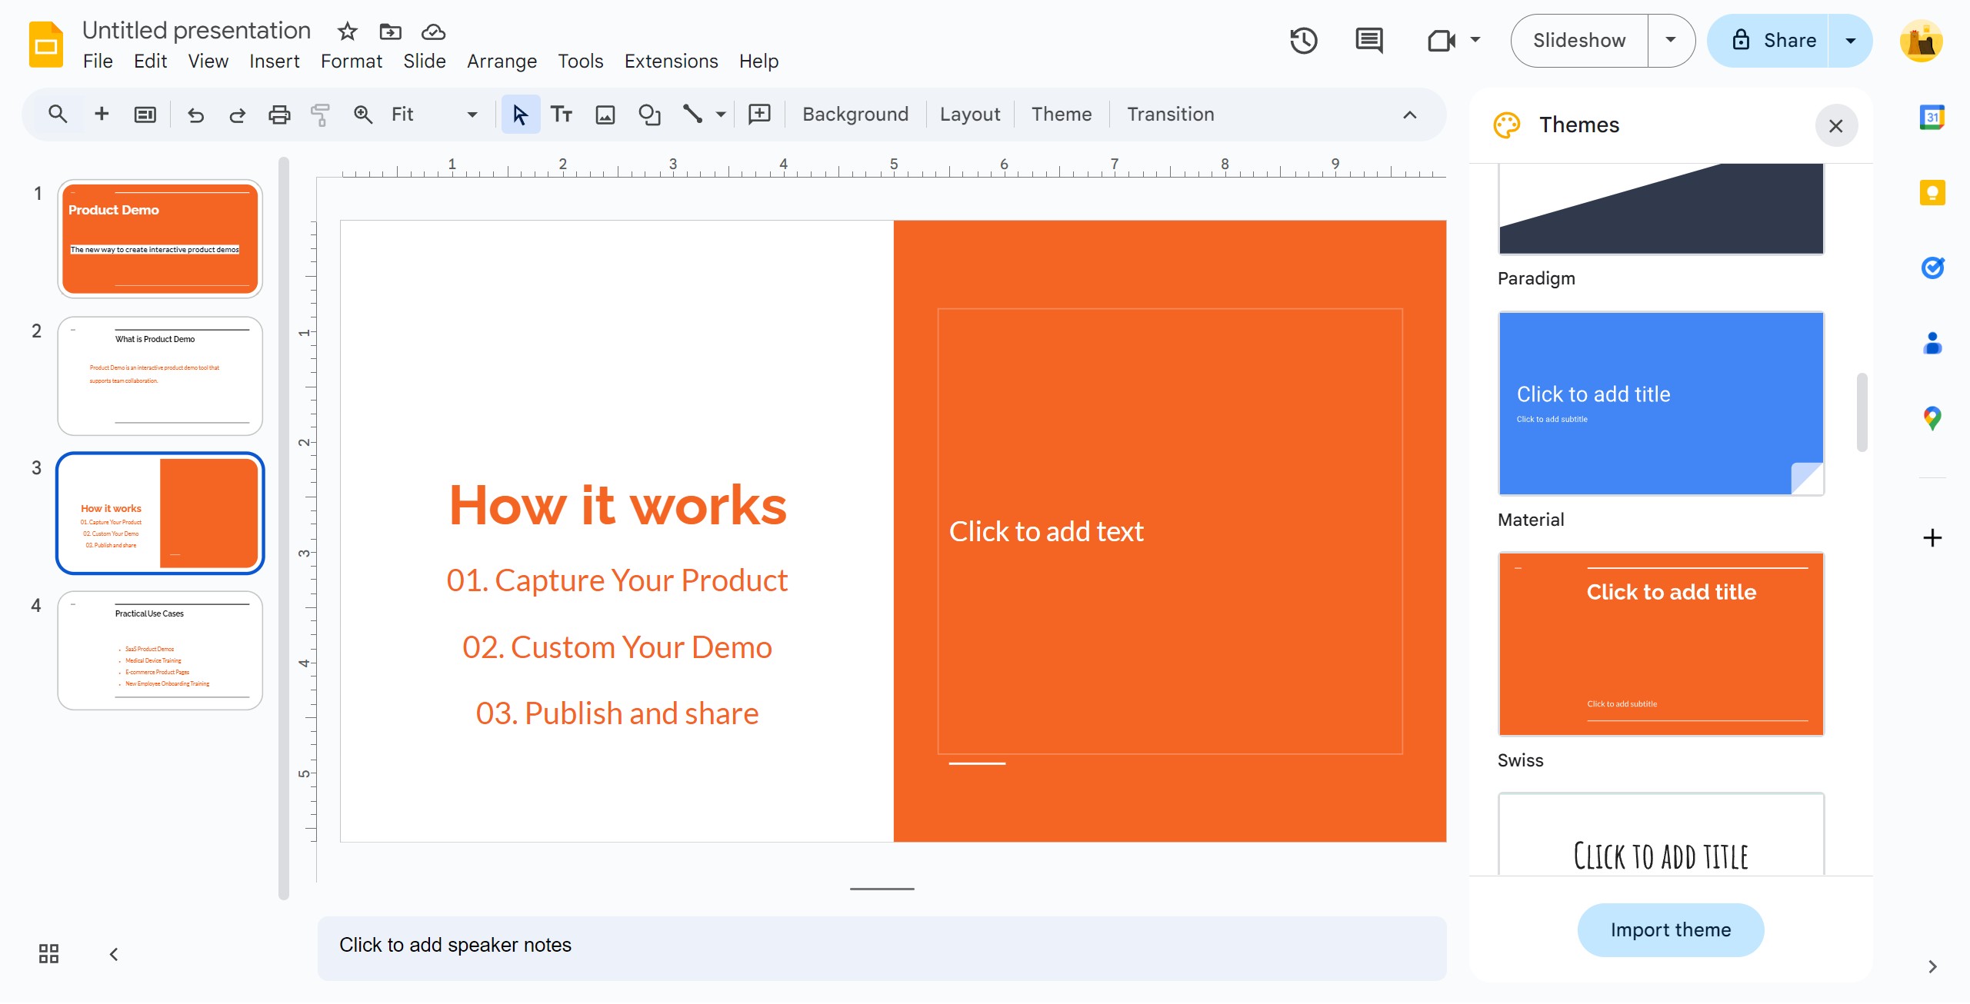Click the Move to folder icon
Screen dimensions: 1970x1004
point(391,32)
